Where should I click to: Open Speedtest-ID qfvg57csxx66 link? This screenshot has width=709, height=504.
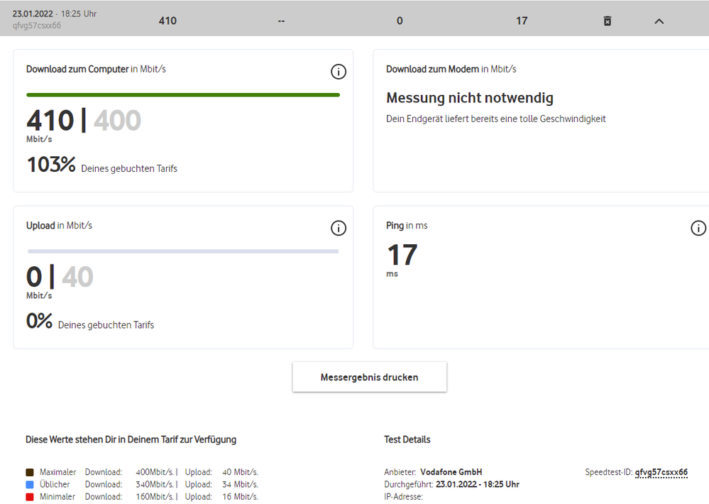point(661,472)
